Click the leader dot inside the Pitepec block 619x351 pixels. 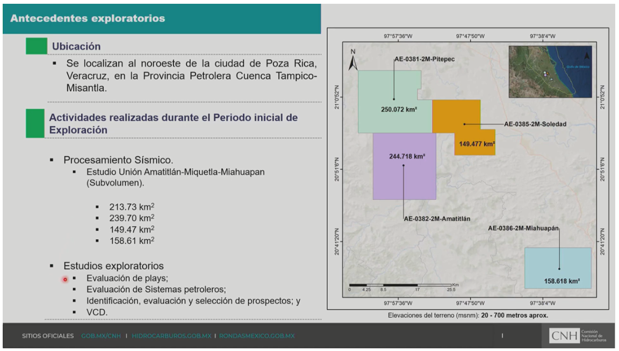tap(394, 99)
